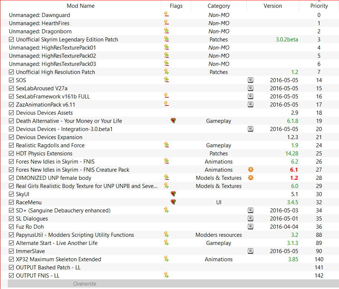Screen dimensions: 339x289
Task: Click the calendar icon beside Fuz Ro Doh date
Action: (251, 226)
